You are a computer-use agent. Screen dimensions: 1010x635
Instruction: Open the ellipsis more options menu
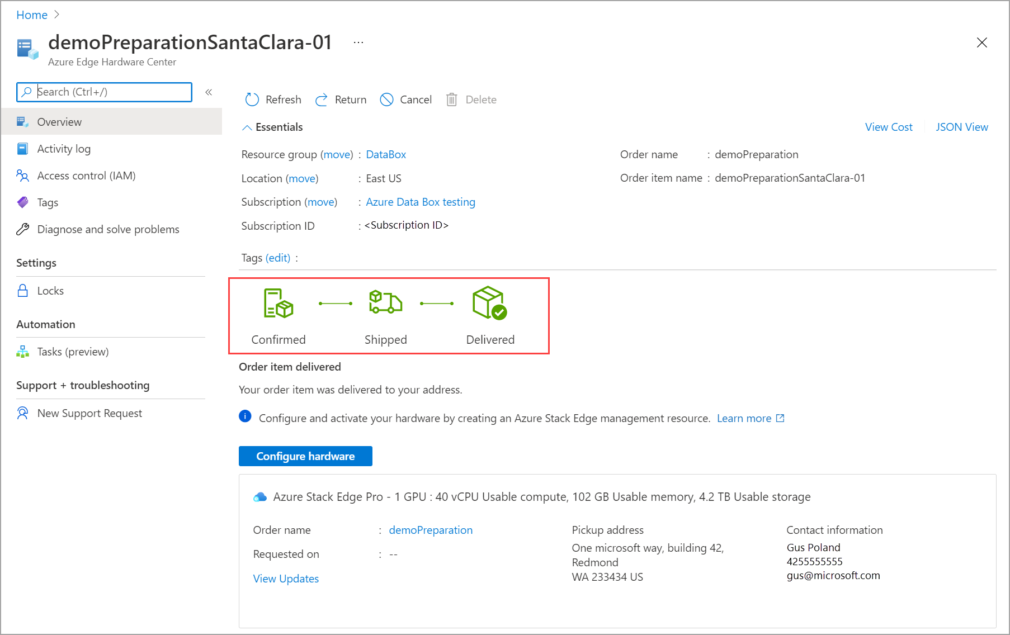pyautogui.click(x=358, y=42)
